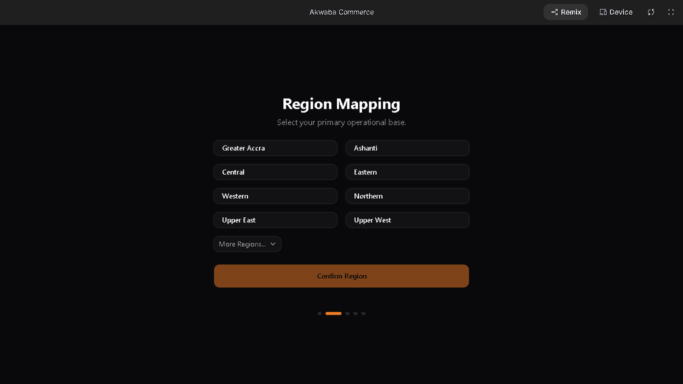Toggle fullscreen with the expand icon

671,12
